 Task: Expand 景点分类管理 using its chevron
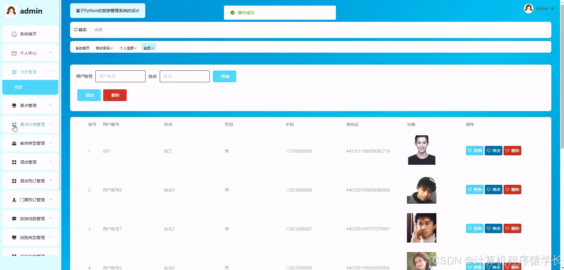(x=51, y=124)
